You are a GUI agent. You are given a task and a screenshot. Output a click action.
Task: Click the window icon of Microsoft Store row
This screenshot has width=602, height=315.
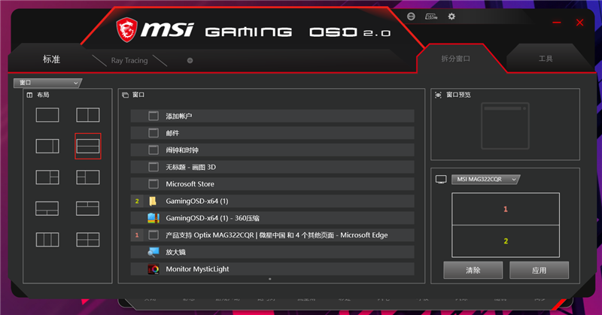tap(154, 184)
